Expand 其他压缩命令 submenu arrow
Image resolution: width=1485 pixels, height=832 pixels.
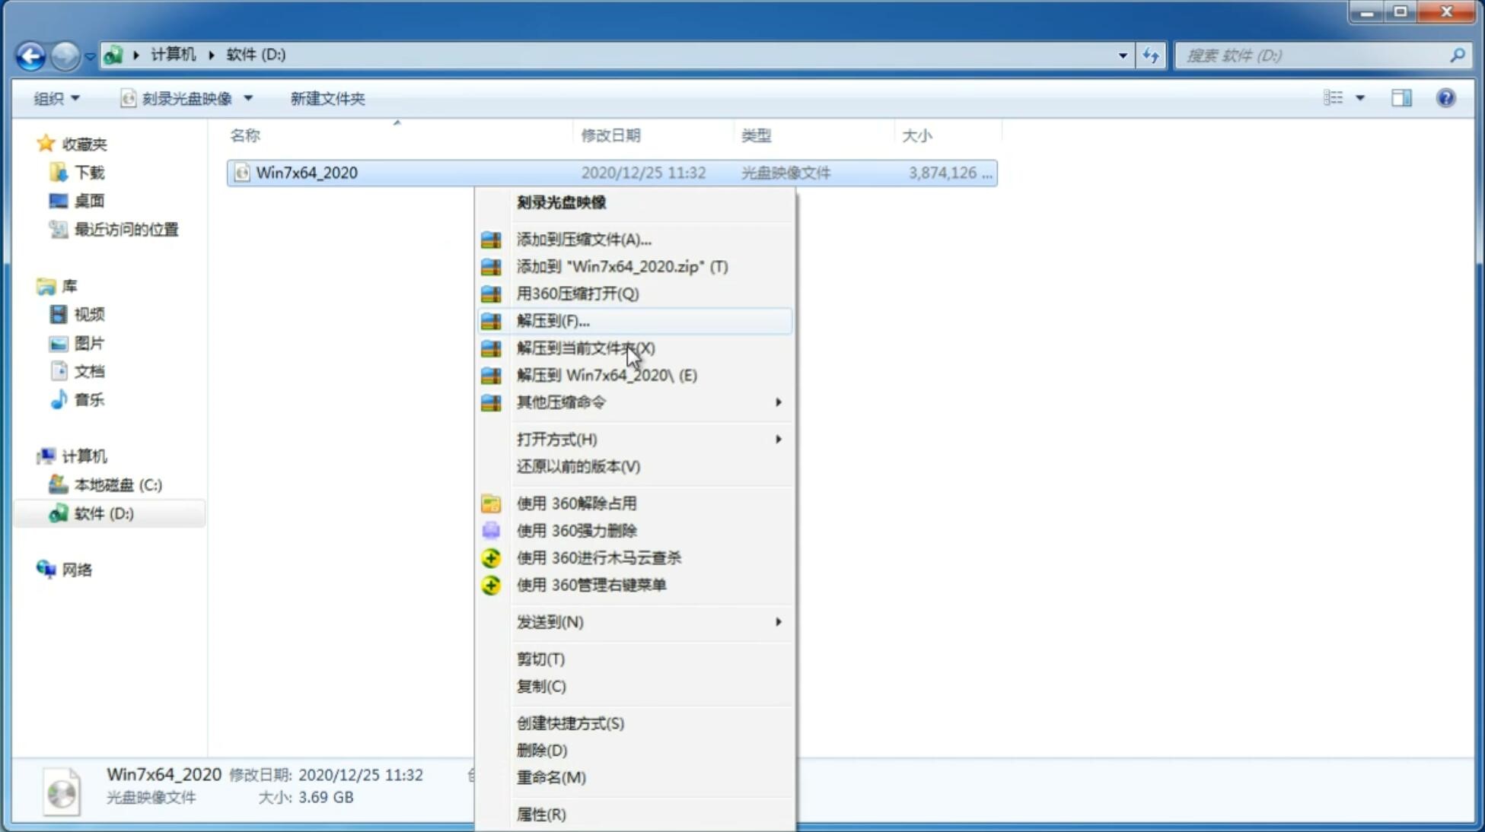(777, 402)
